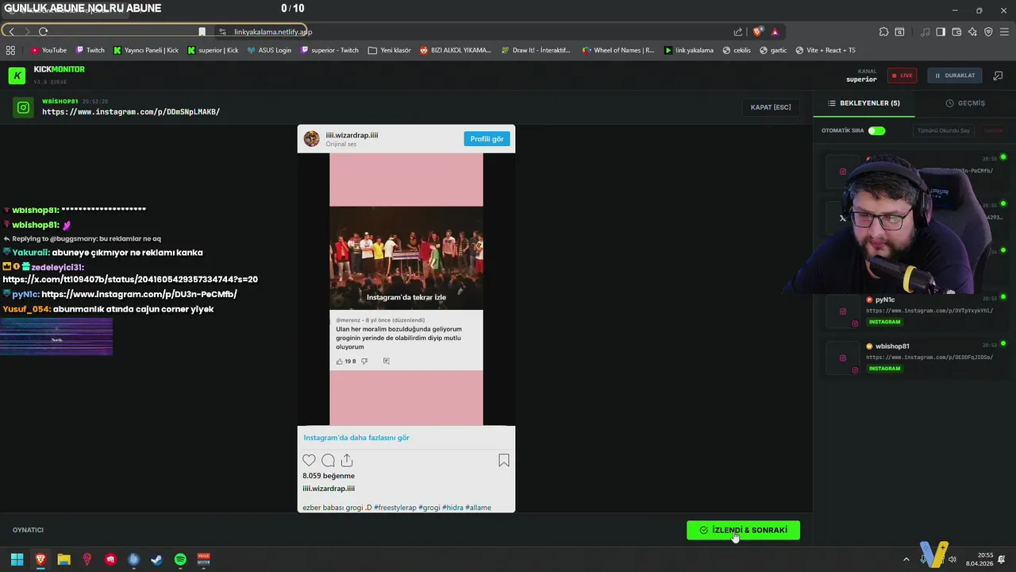Image resolution: width=1016 pixels, height=572 pixels.
Task: Click the apps grid icon in bookmarks bar
Action: click(x=10, y=50)
